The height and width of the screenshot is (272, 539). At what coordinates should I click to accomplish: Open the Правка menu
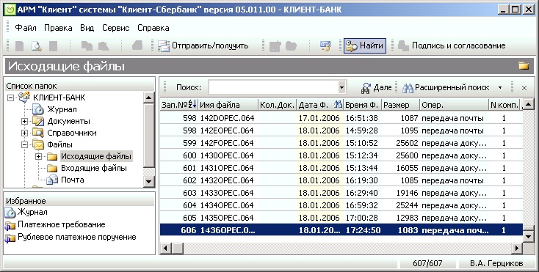58,28
